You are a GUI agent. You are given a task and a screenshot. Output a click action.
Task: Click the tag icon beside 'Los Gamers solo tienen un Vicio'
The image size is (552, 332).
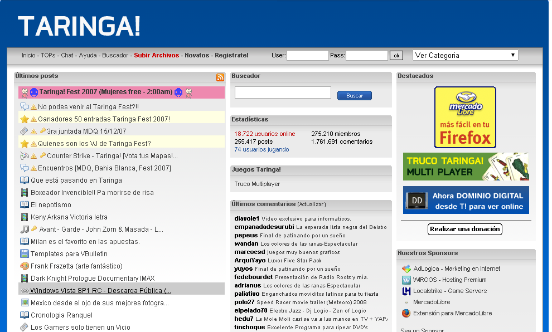click(24, 327)
